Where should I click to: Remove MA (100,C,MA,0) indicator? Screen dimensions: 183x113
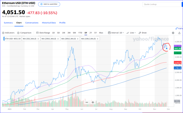pyautogui.click(x=97, y=39)
